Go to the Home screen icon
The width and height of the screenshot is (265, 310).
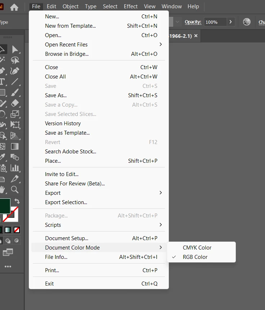(x=14, y=7)
